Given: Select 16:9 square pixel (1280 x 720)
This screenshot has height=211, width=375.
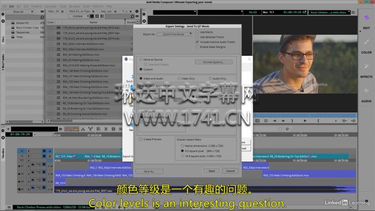Looking at the screenshot, I should coord(182,156).
